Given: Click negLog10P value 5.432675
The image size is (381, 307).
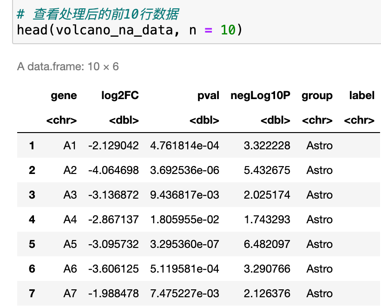Looking at the screenshot, I should pyautogui.click(x=267, y=170).
